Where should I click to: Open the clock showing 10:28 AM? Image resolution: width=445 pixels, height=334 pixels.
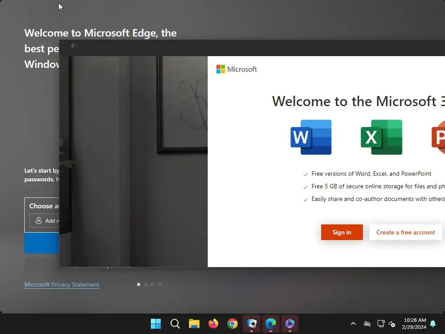(414, 324)
